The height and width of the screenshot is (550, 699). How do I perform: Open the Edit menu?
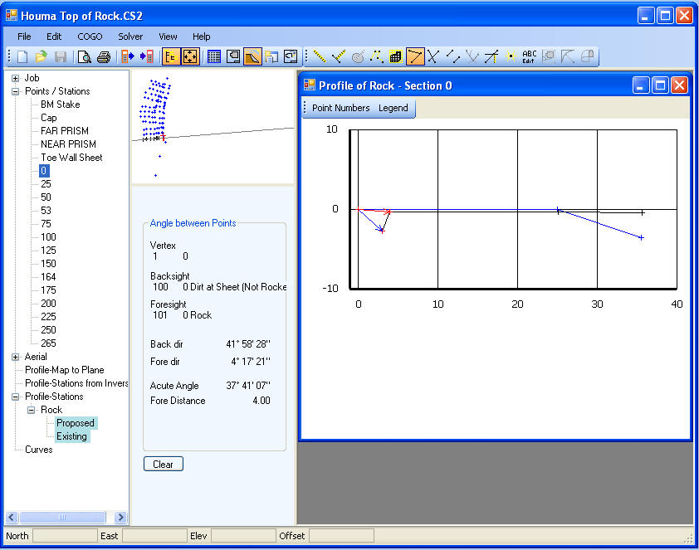(54, 37)
